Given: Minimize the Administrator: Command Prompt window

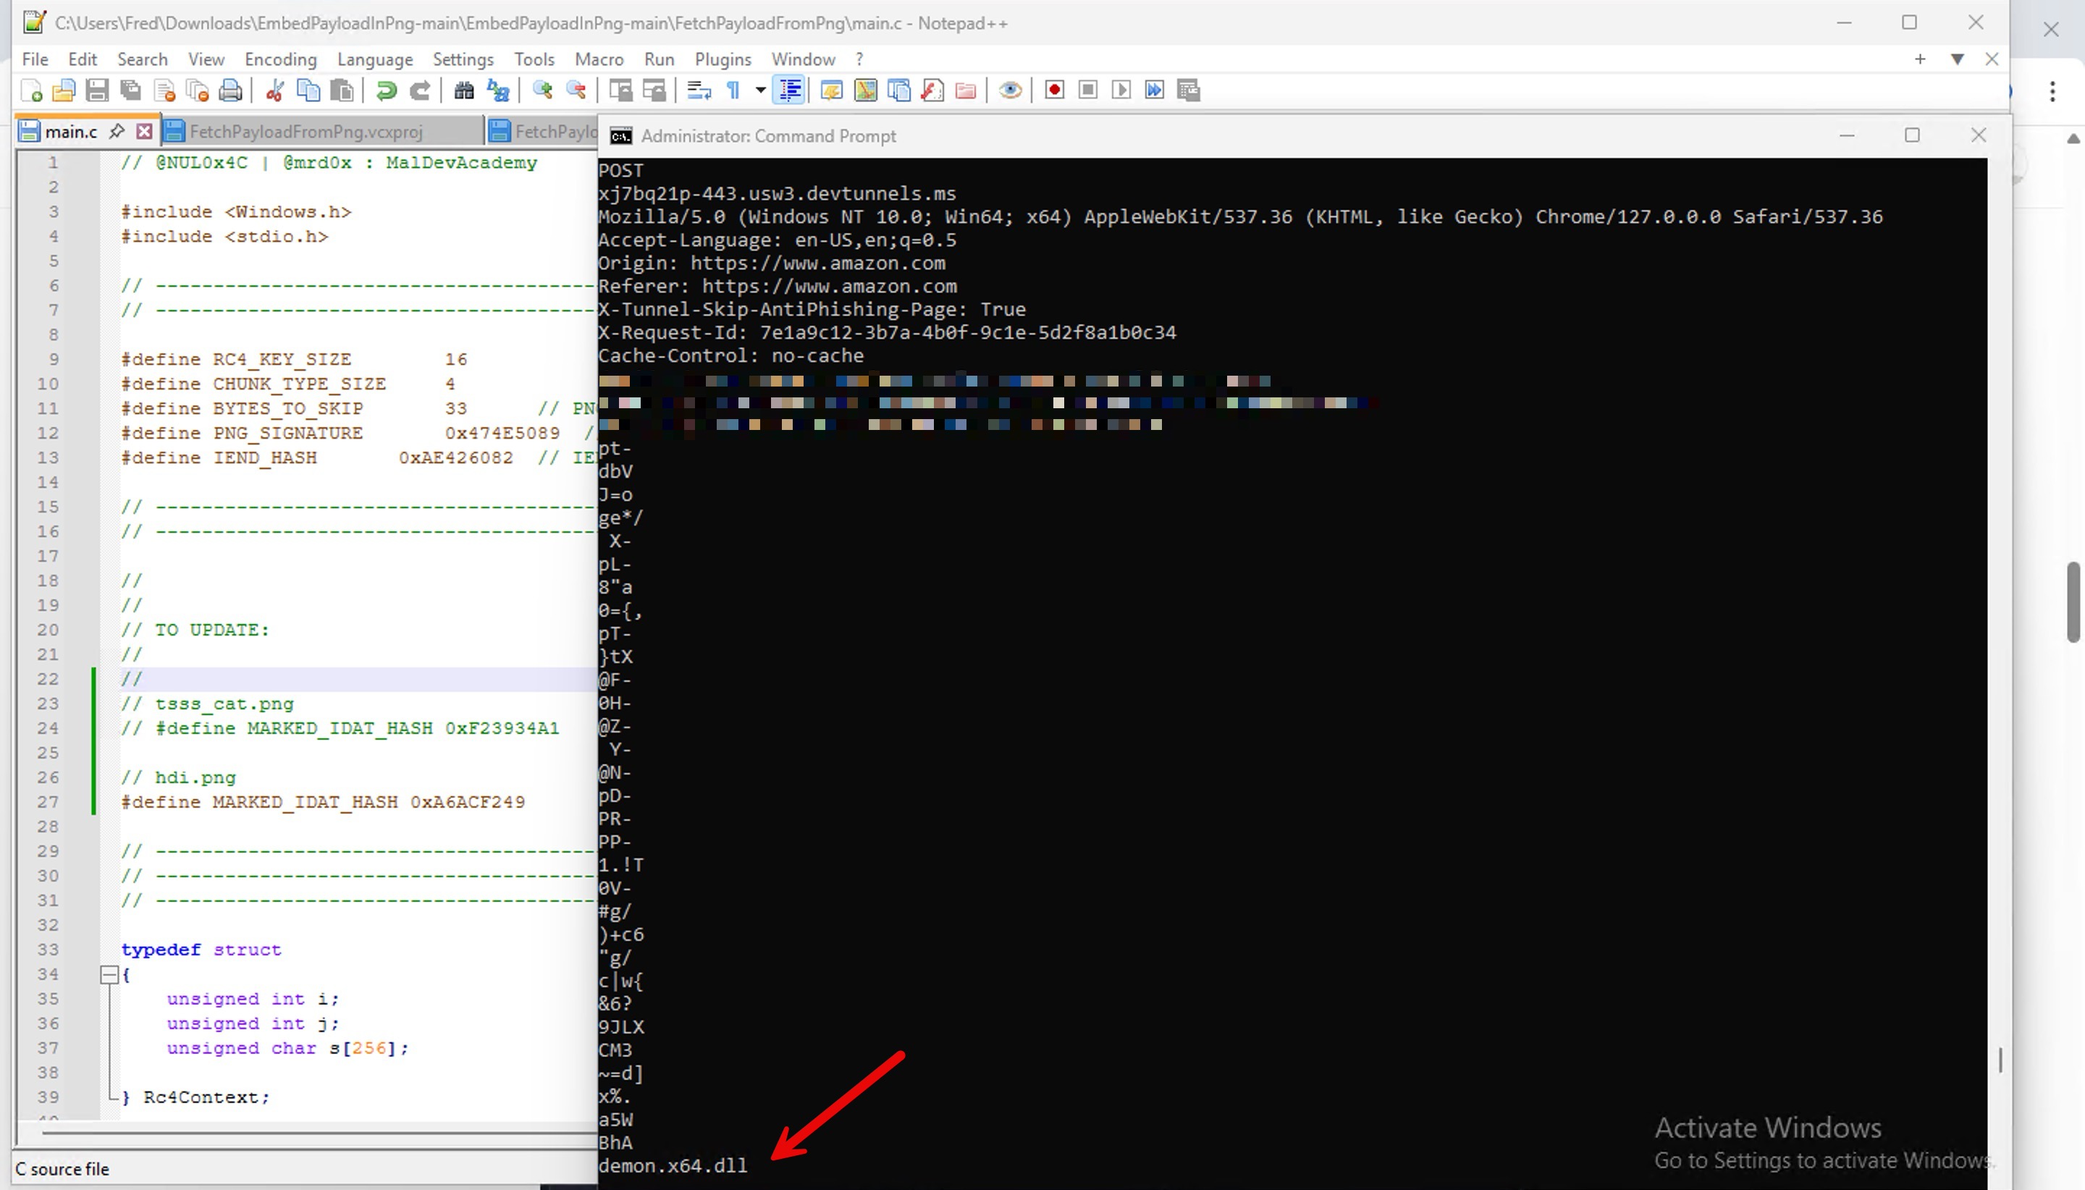Looking at the screenshot, I should click(x=1846, y=135).
